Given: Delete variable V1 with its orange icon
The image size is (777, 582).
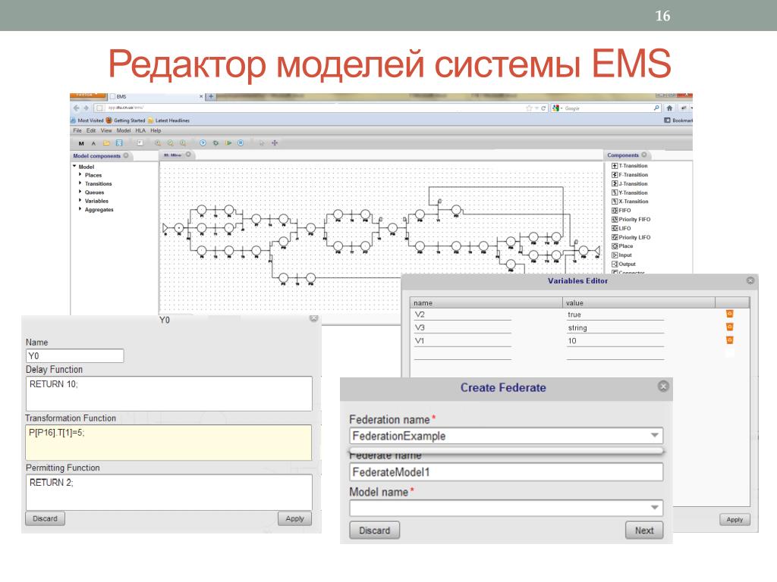Looking at the screenshot, I should pos(729,340).
